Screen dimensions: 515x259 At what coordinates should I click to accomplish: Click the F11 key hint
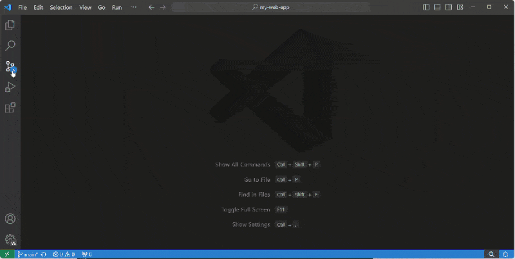[x=281, y=210]
